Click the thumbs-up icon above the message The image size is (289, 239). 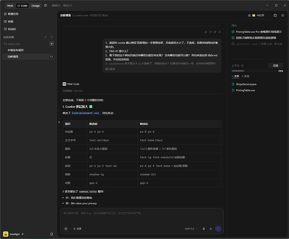(206, 32)
